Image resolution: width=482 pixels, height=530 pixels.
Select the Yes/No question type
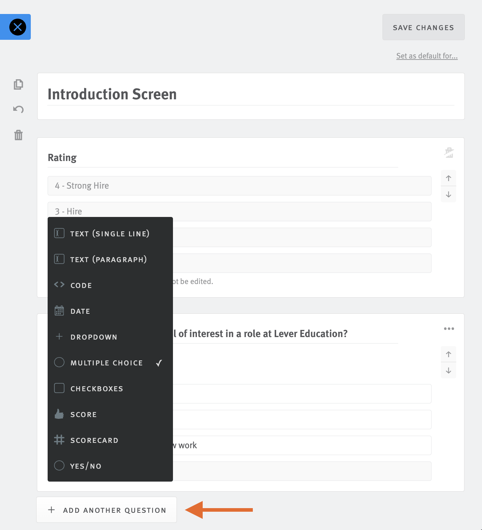click(x=86, y=466)
